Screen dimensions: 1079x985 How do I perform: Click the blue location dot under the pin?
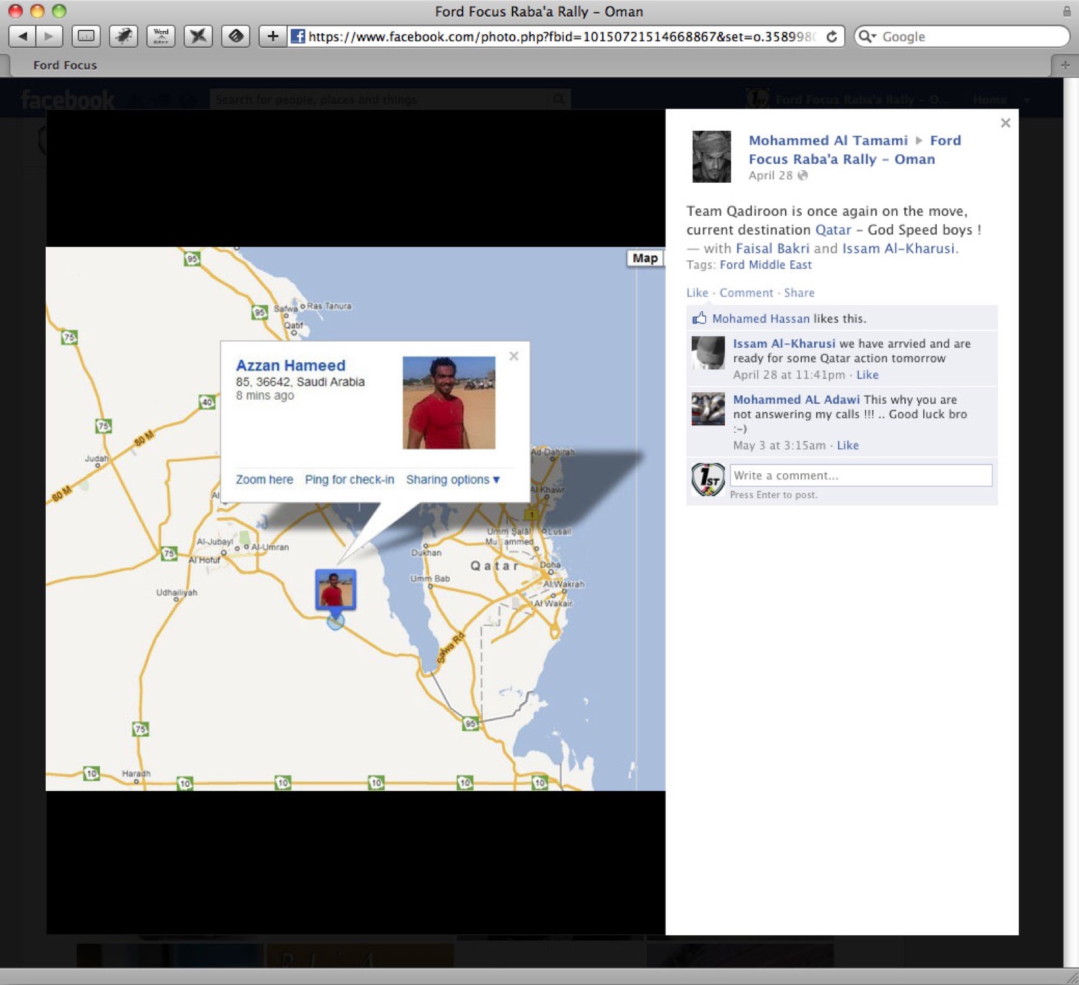click(x=335, y=621)
